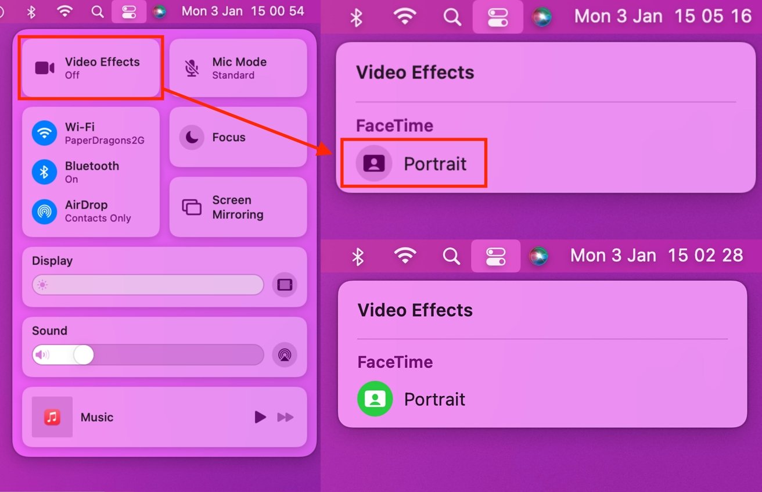Open Spotlight search in 15 00 54 menu bar
The width and height of the screenshot is (762, 492).
point(98,11)
